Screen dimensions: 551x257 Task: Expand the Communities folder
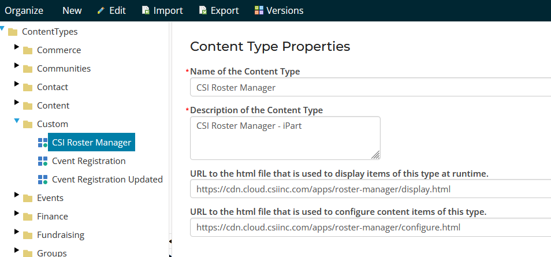pos(17,65)
